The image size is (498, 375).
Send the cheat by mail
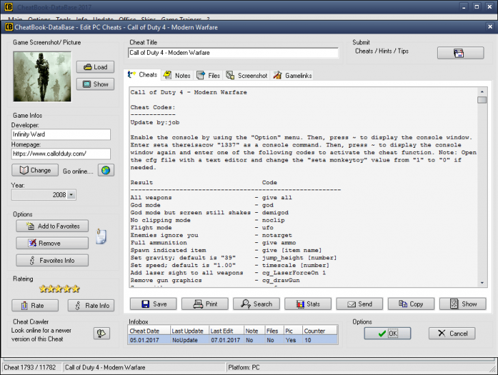(360, 304)
